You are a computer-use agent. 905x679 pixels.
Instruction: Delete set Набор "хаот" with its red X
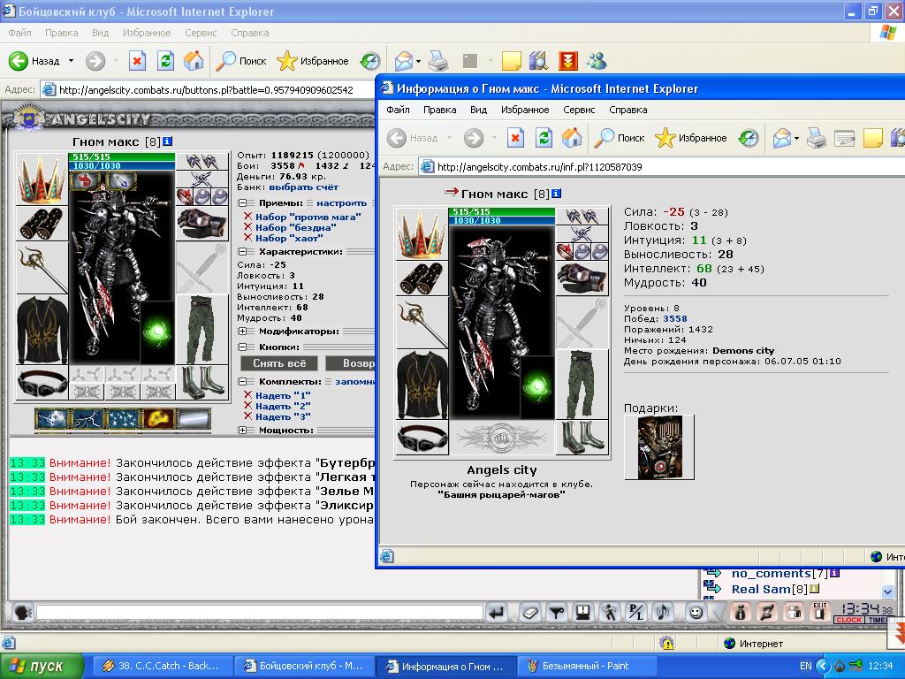point(247,237)
